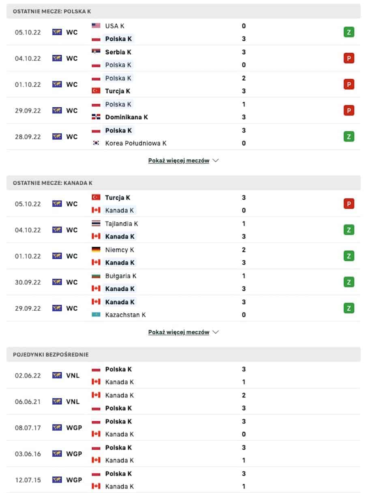
Task: Click the Thailand flag beside Tajlandia K
Action: 96,223
